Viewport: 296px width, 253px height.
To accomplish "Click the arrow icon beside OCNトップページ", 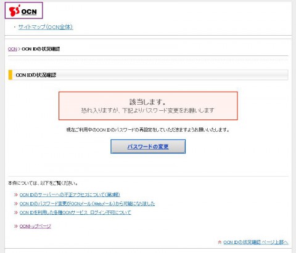I will coord(15,227).
